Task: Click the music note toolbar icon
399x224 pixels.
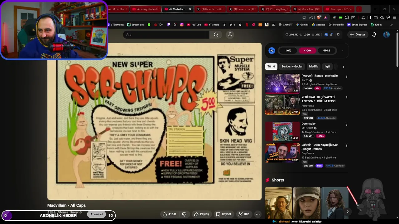Action: (363, 17)
